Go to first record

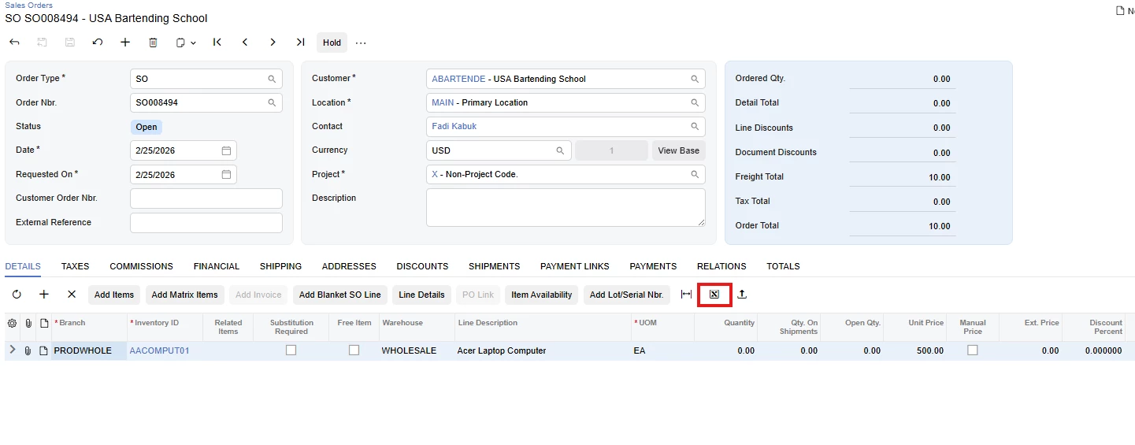217,43
